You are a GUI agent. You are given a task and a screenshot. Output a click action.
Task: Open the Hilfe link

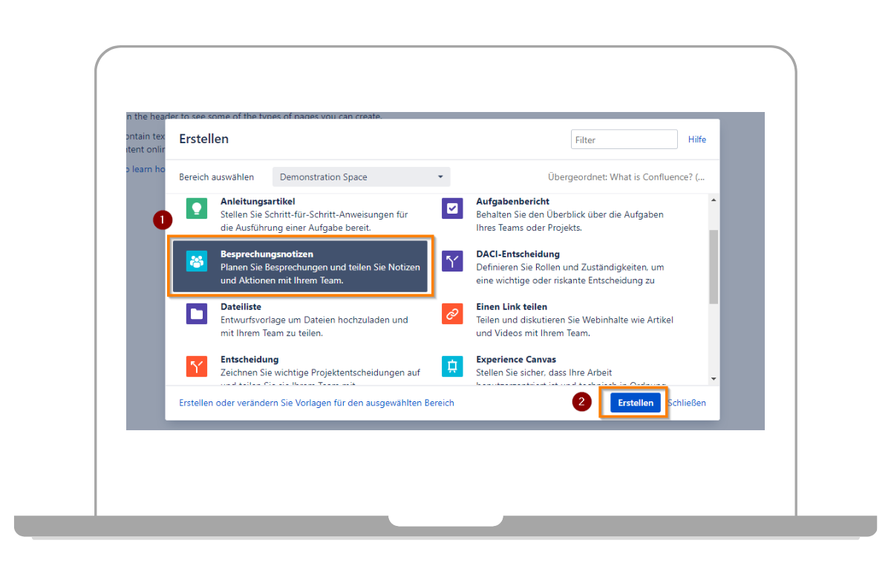pos(696,139)
